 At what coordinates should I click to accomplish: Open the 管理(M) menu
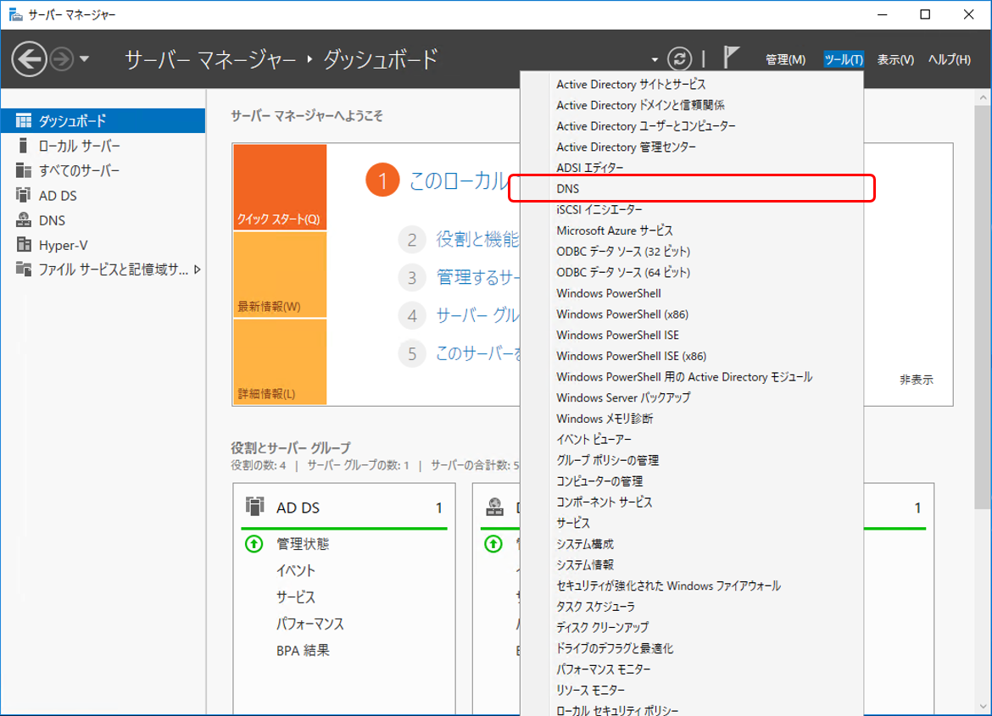click(785, 59)
